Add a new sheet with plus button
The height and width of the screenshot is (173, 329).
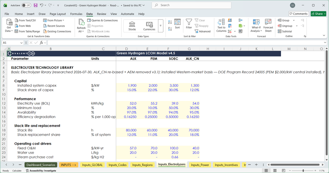(x=256, y=165)
